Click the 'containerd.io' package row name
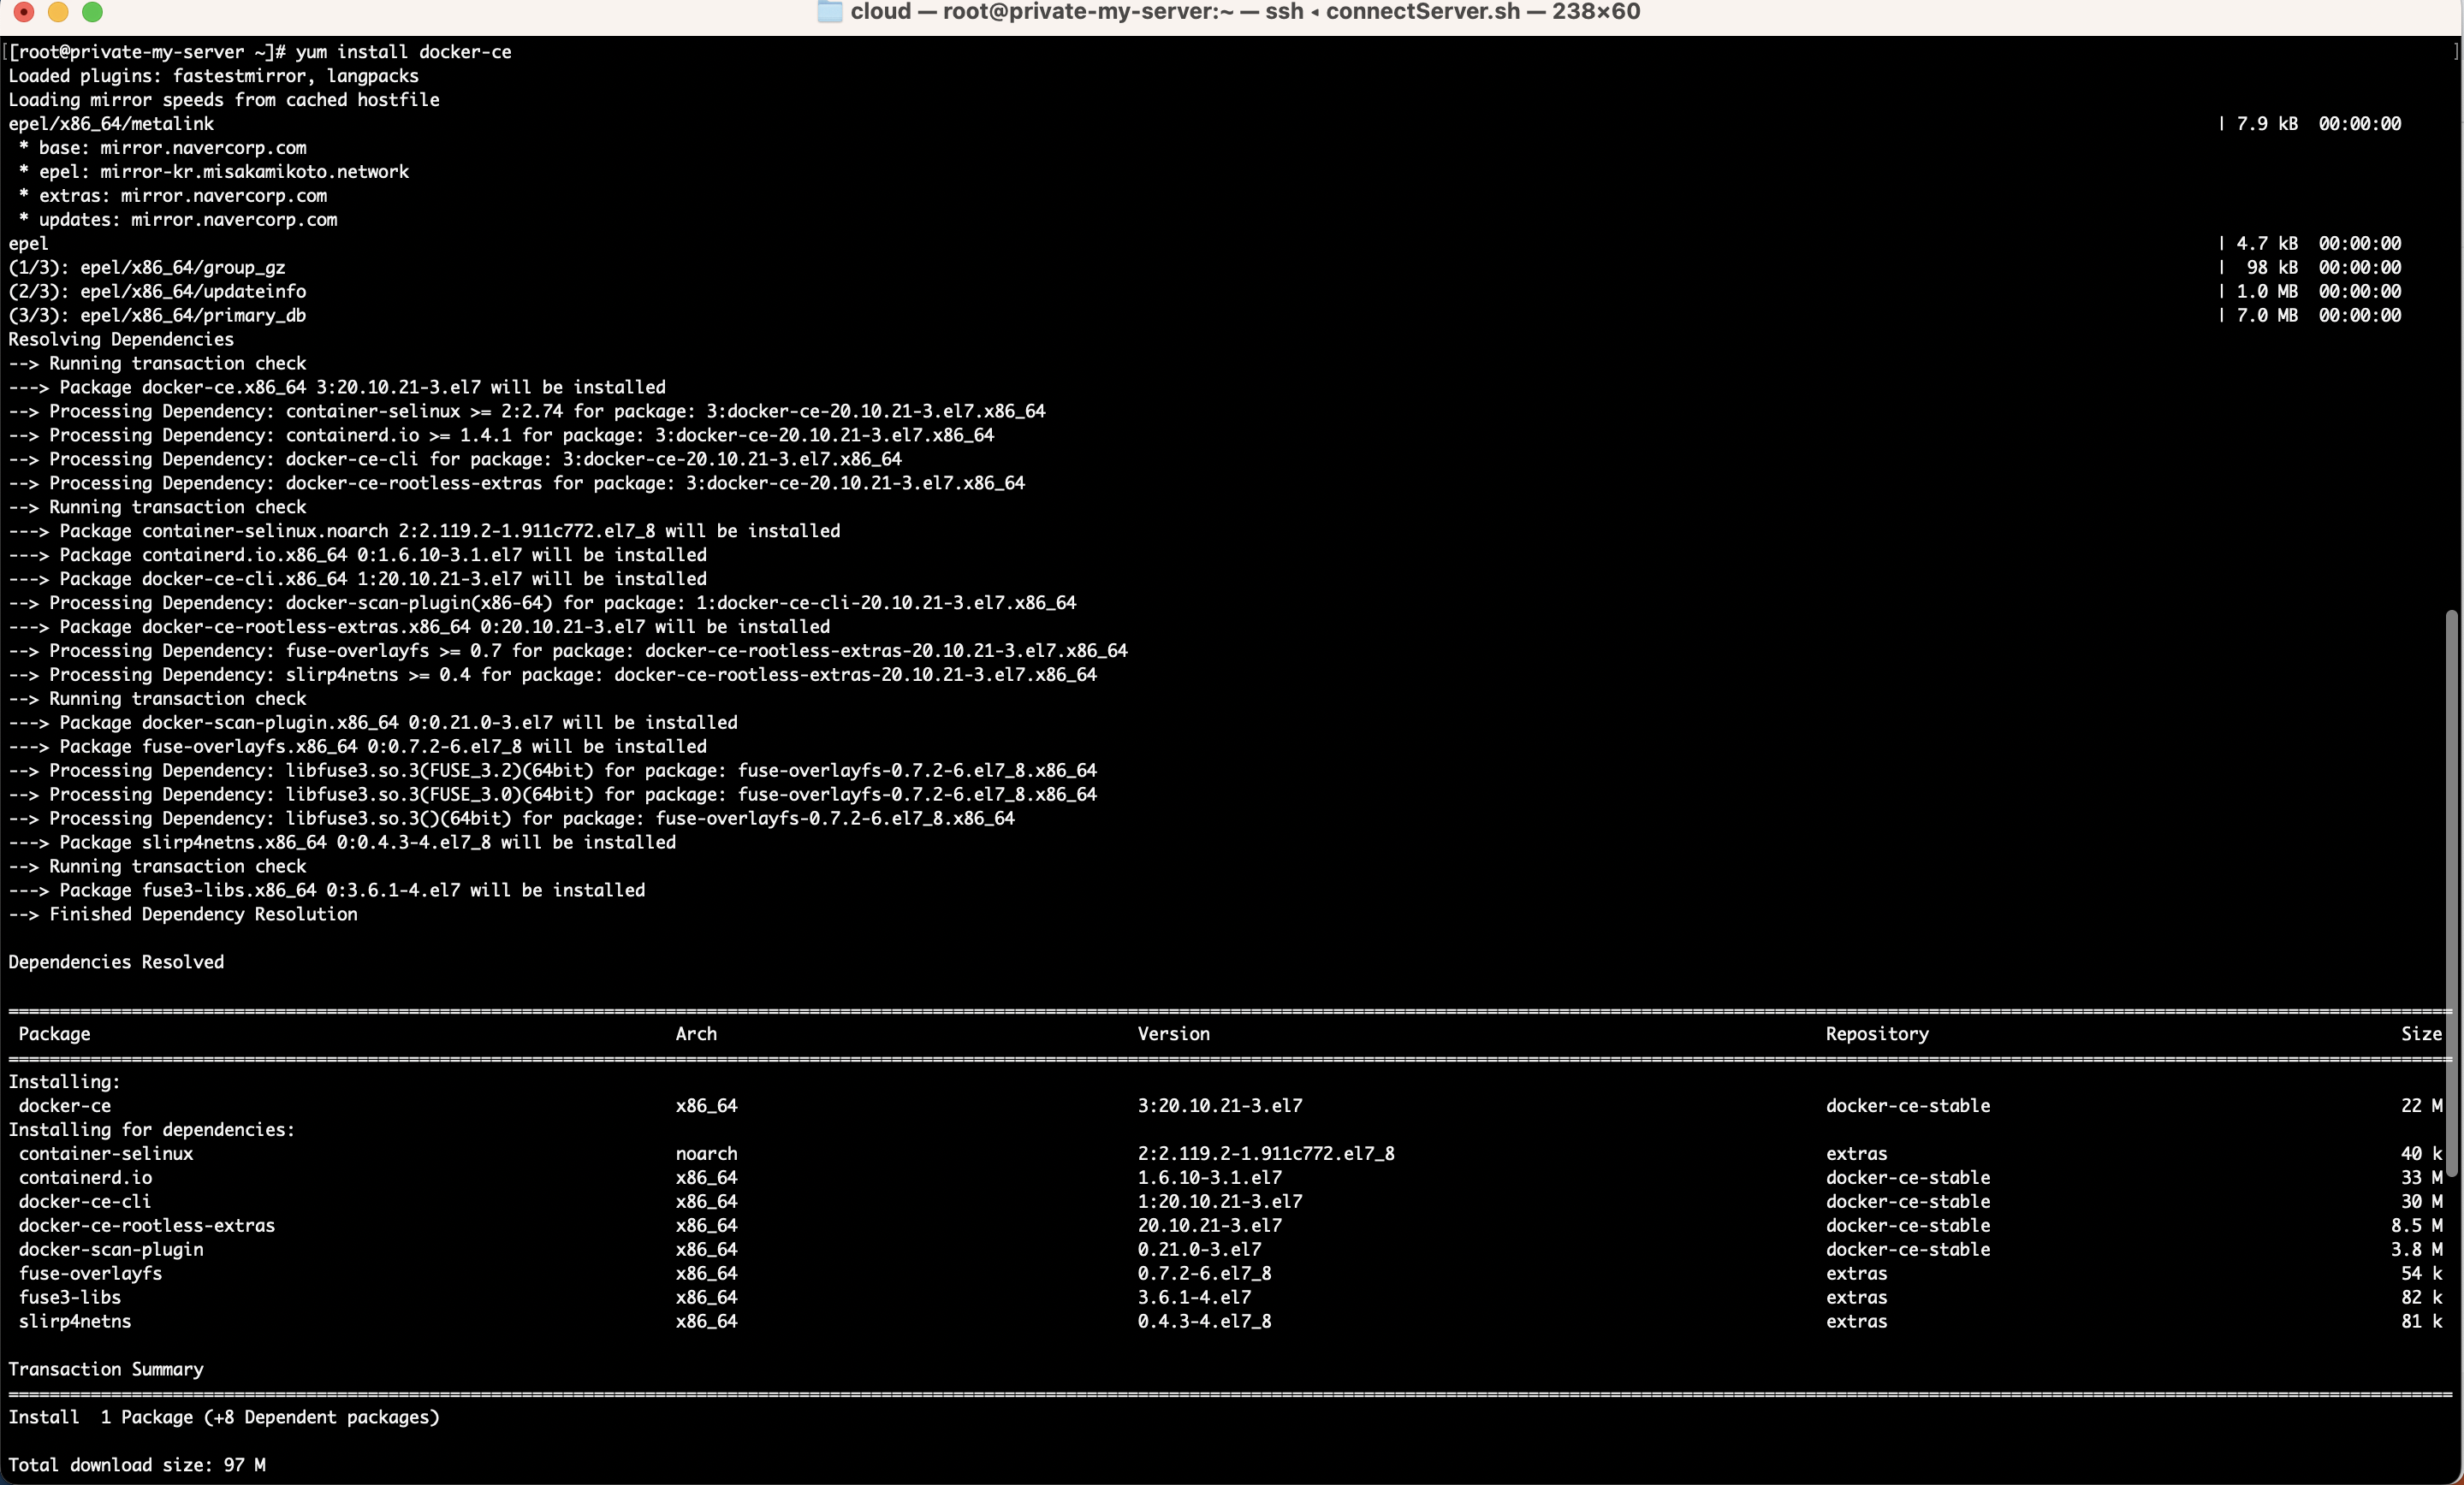Image resolution: width=2464 pixels, height=1485 pixels. (85, 1178)
